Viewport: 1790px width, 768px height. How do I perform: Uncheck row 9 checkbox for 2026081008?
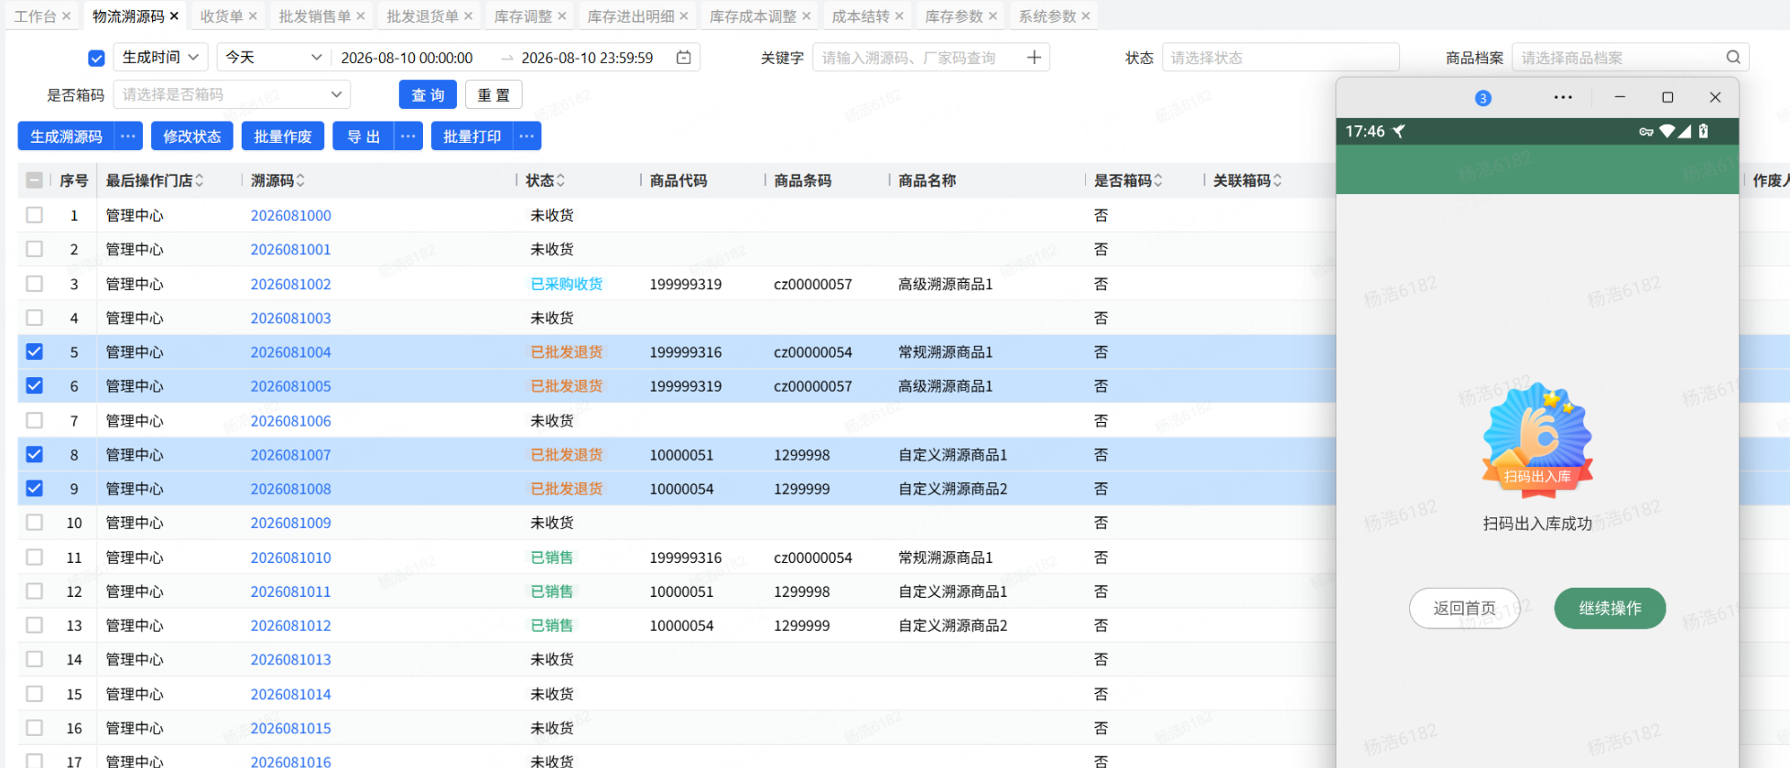click(x=34, y=488)
